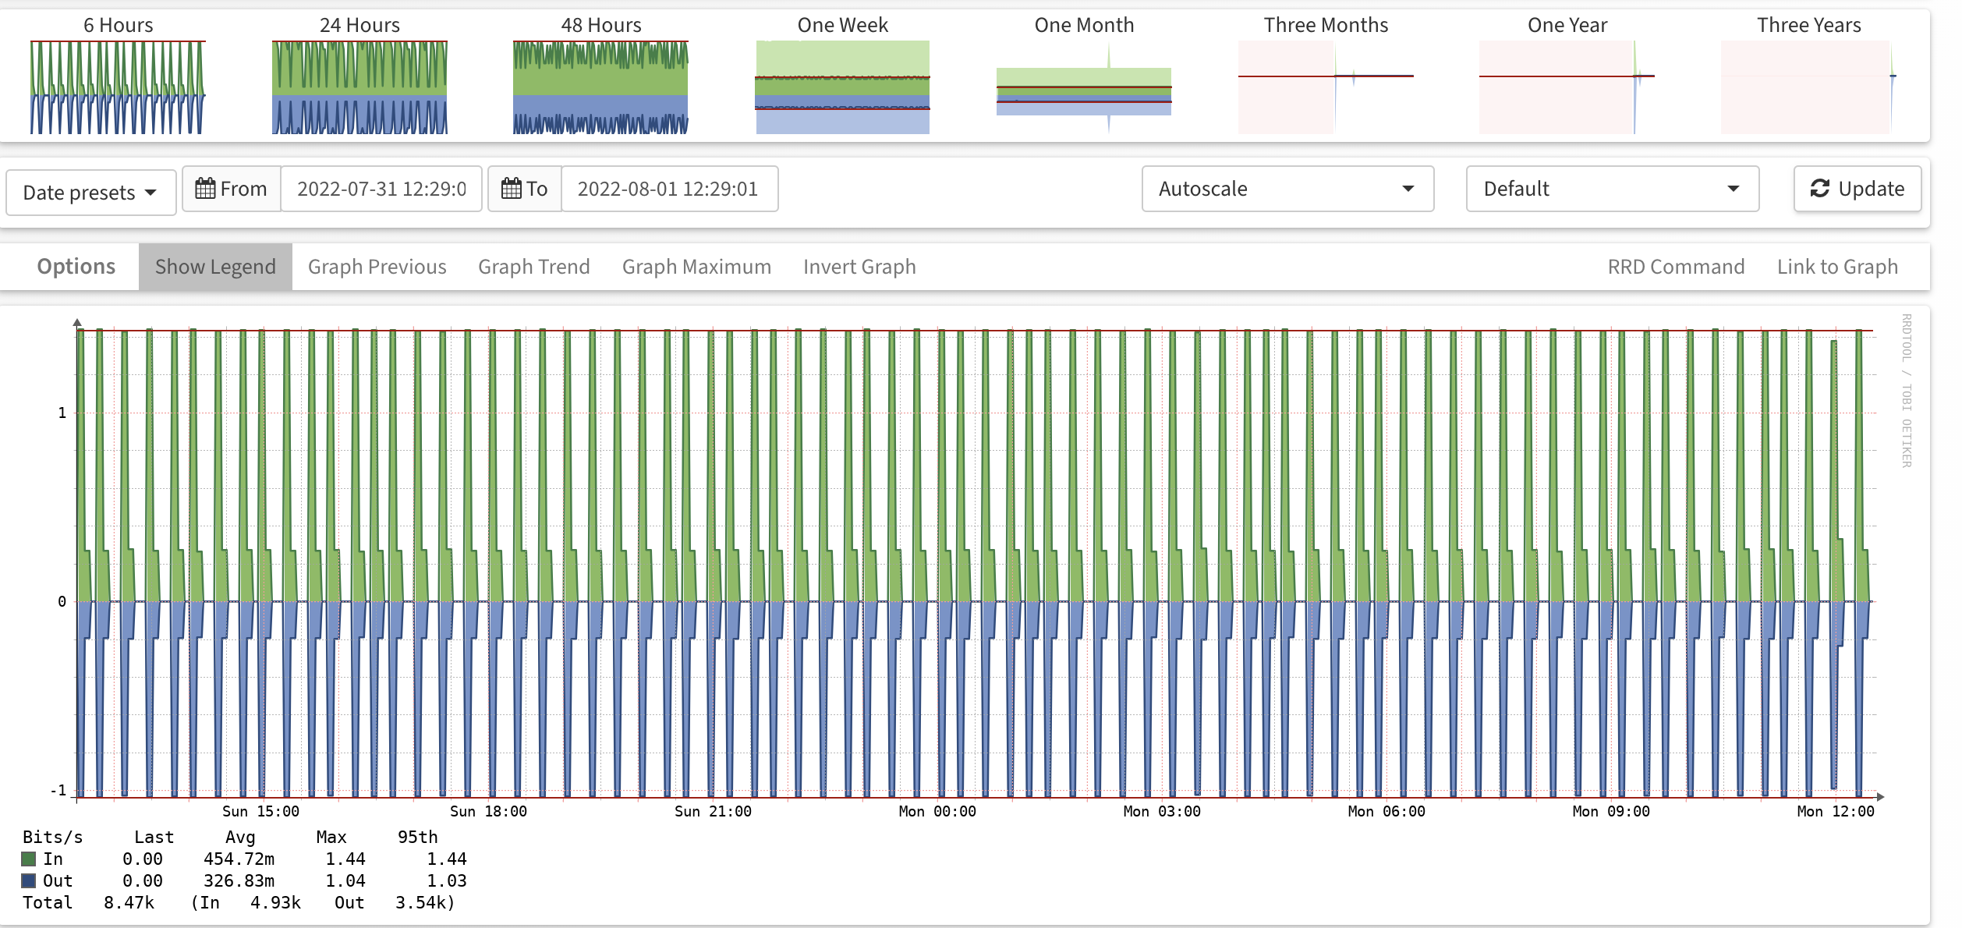This screenshot has height=928, width=1962.
Task: View the One Month graph thumbnail
Action: pyautogui.click(x=1084, y=87)
